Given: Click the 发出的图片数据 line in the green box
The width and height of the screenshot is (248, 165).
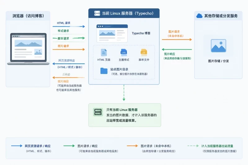Looking at the screenshot, I should tap(131, 115).
